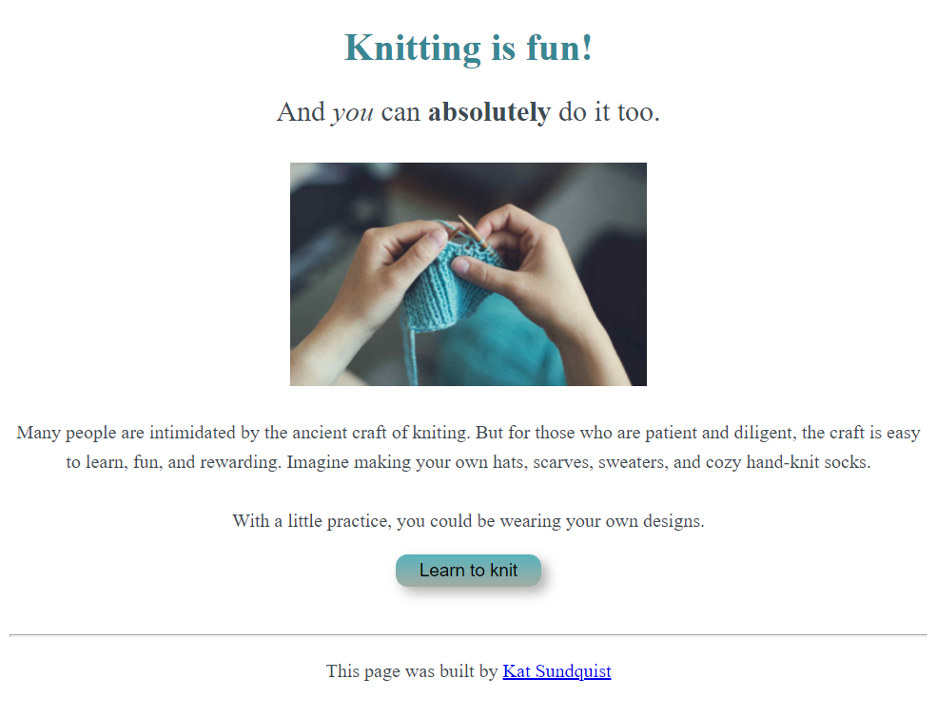Screen dimensions: 937x718
Task: Click the knitting hands photo
Action: [468, 274]
